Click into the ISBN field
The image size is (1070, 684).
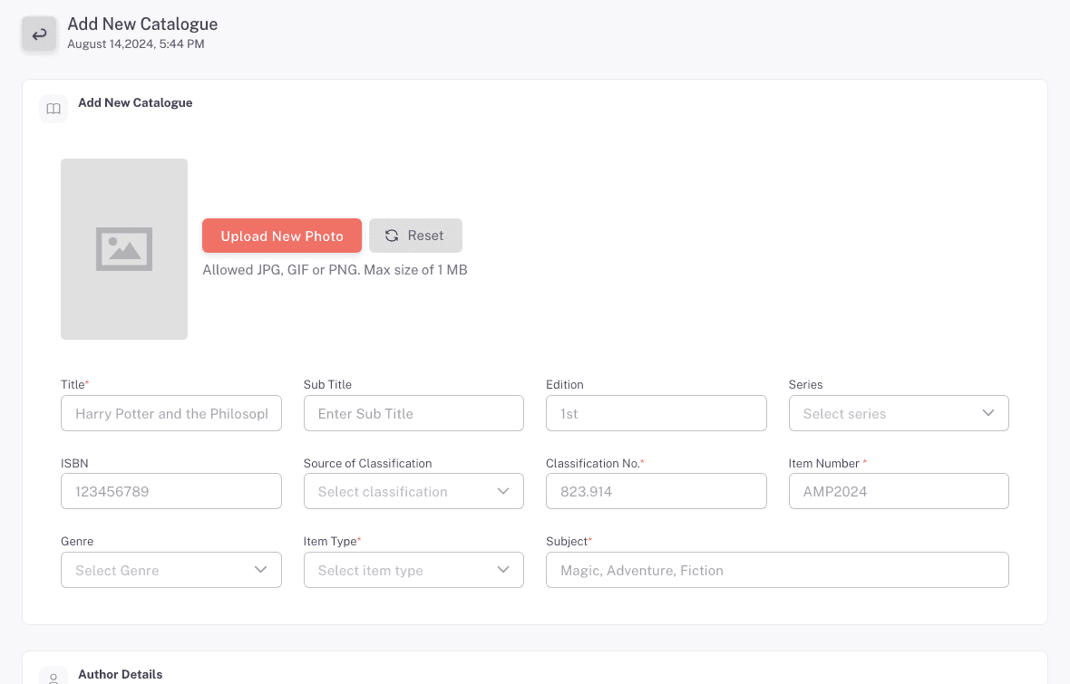171,491
